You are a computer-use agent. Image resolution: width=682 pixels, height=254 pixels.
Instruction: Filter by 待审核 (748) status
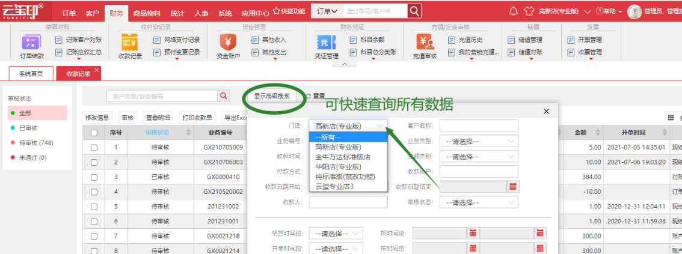[37, 143]
